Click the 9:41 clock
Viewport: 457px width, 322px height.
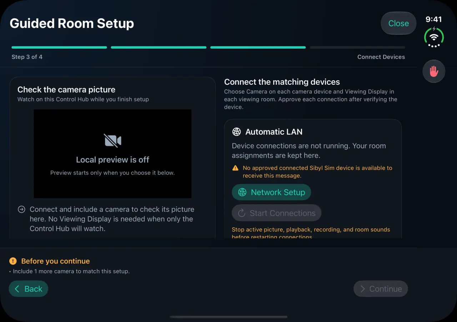pos(434,19)
